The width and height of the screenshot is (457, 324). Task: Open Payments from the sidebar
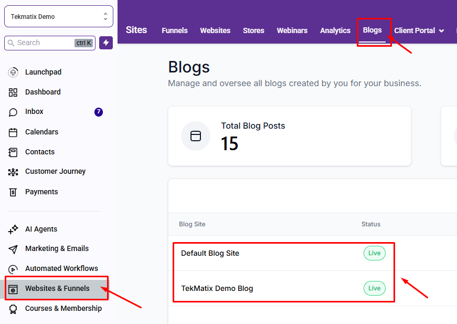click(x=41, y=192)
